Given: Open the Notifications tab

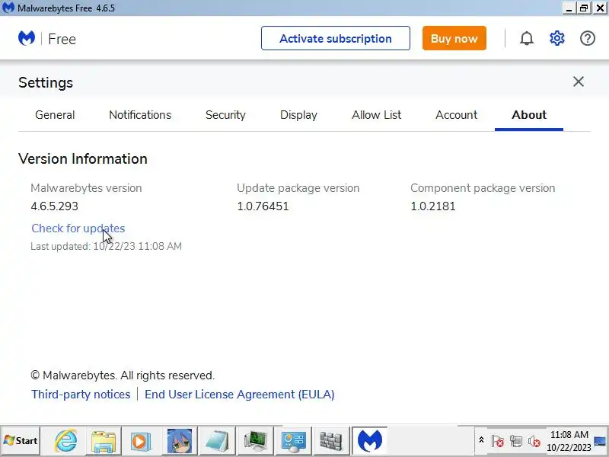Looking at the screenshot, I should tap(140, 115).
